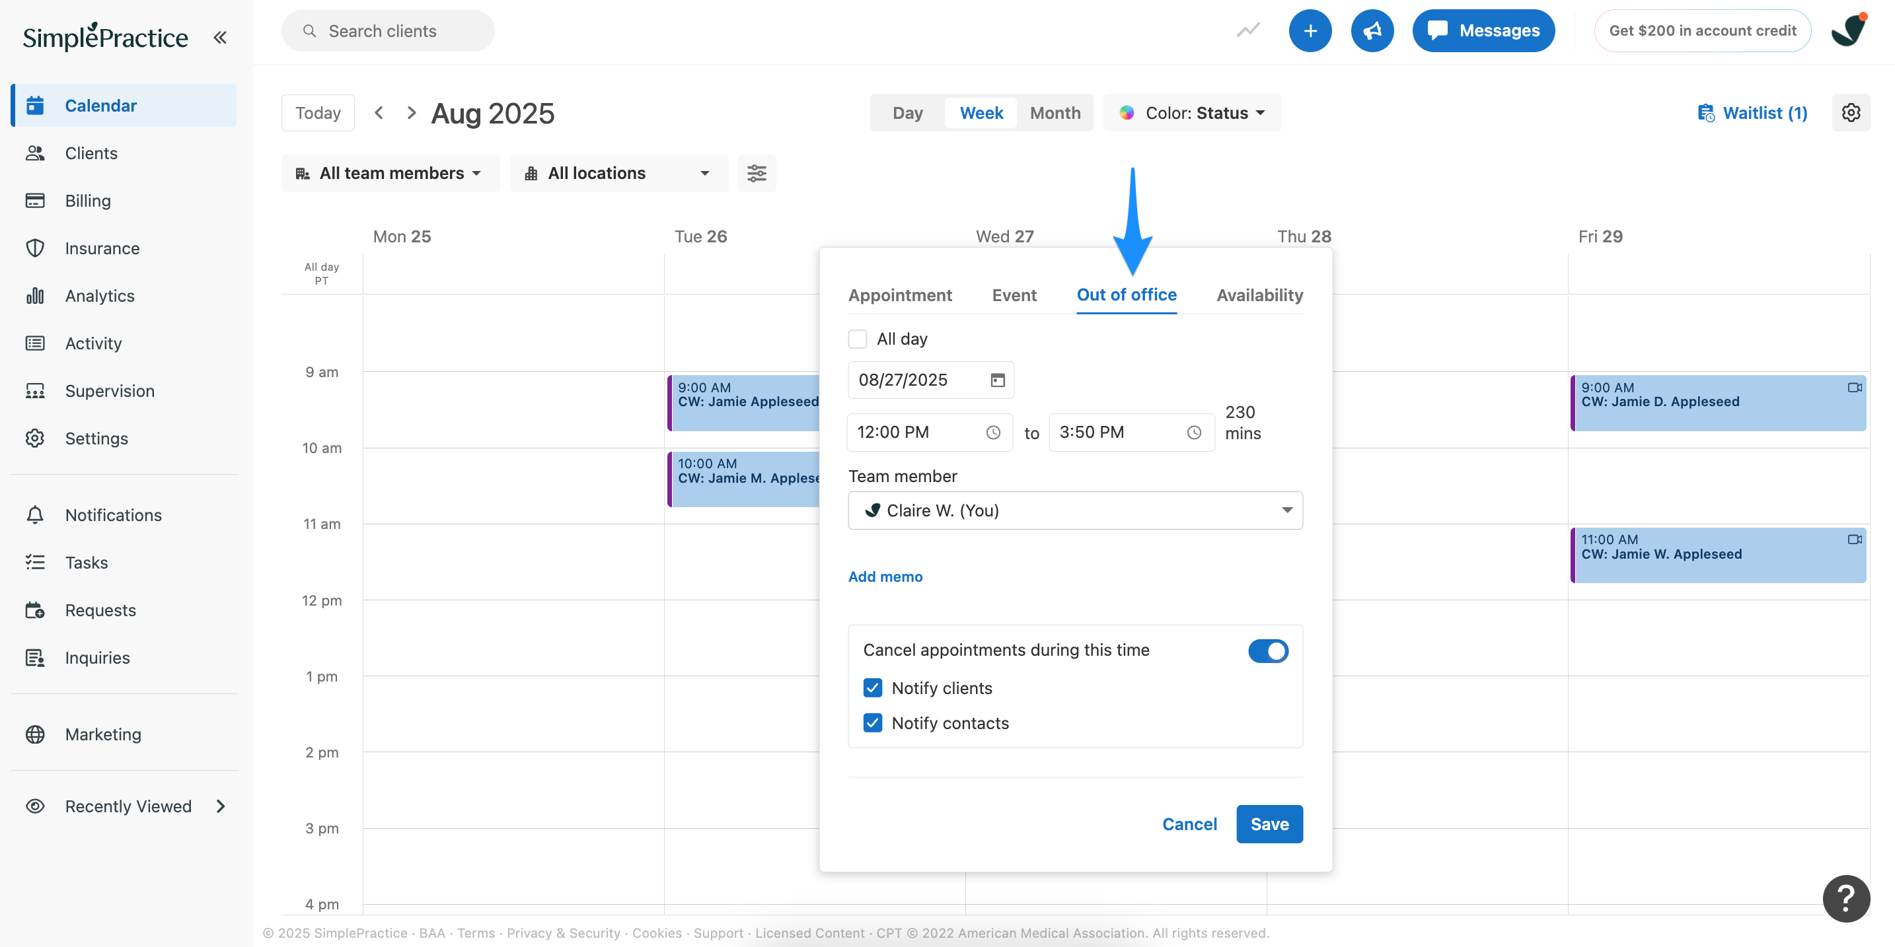This screenshot has width=1895, height=947.
Task: Click Cancel in the dialog
Action: 1189,824
